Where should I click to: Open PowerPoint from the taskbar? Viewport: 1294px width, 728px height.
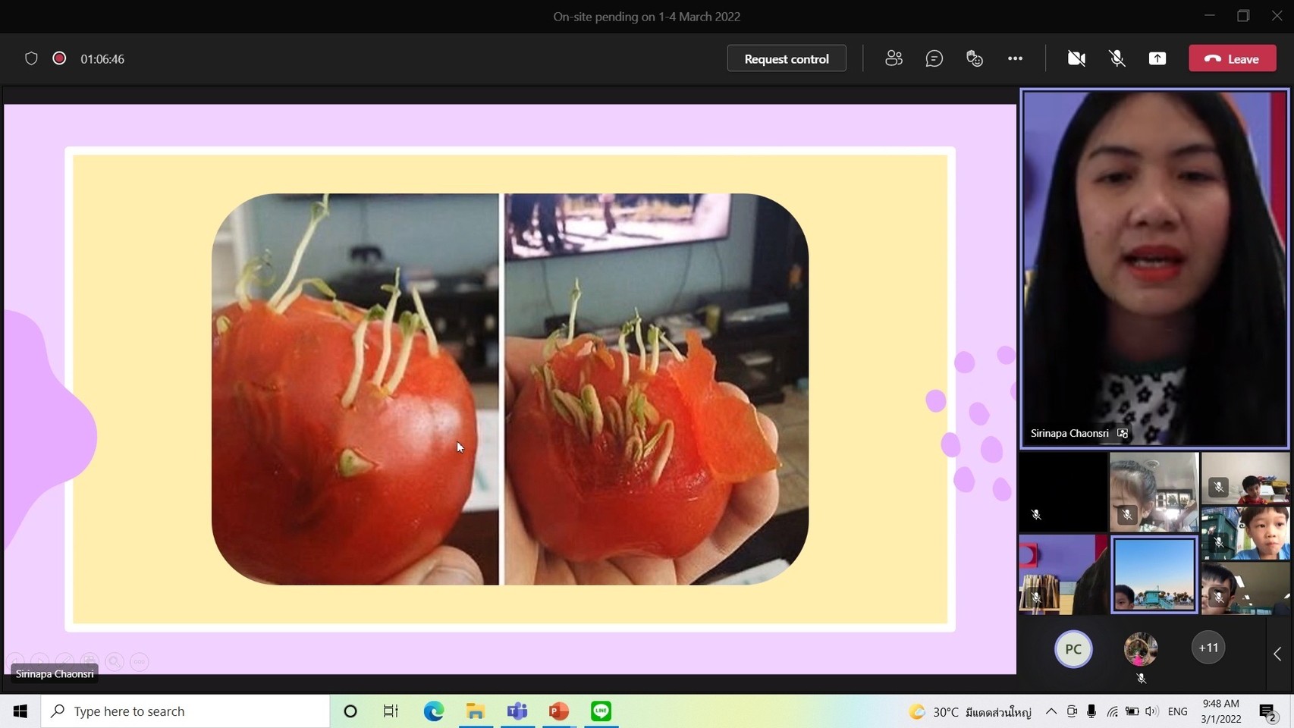[559, 711]
